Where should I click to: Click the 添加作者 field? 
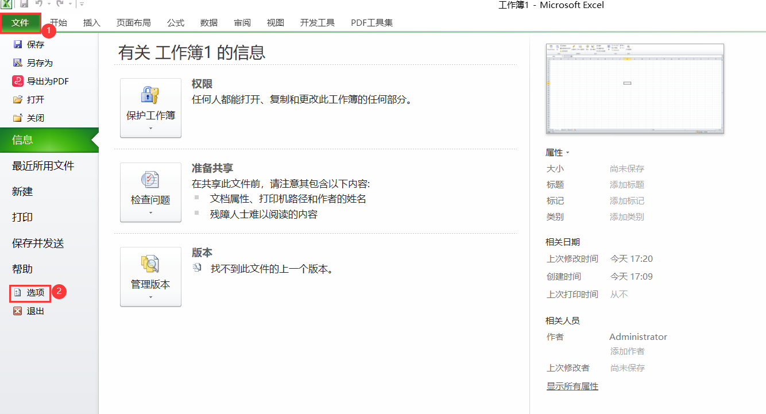(627, 351)
